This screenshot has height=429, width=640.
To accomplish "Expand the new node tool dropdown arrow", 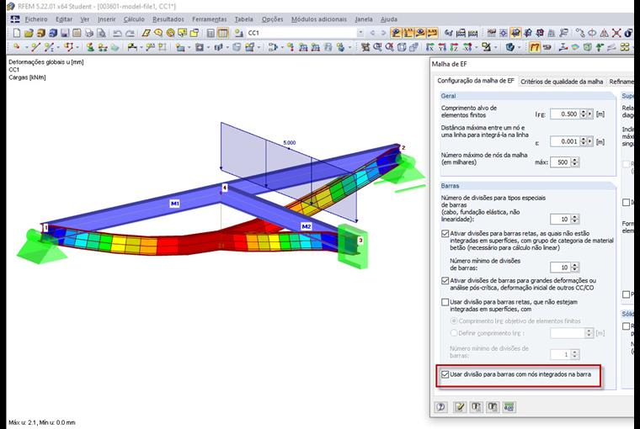I will tap(27, 47).
